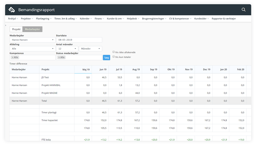
Task: Select the Medarbejder tab
Action: (x=32, y=29)
